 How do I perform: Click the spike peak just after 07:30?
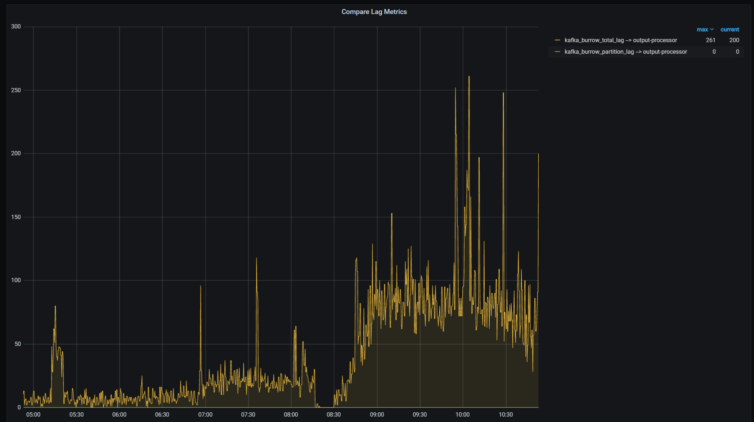point(256,258)
